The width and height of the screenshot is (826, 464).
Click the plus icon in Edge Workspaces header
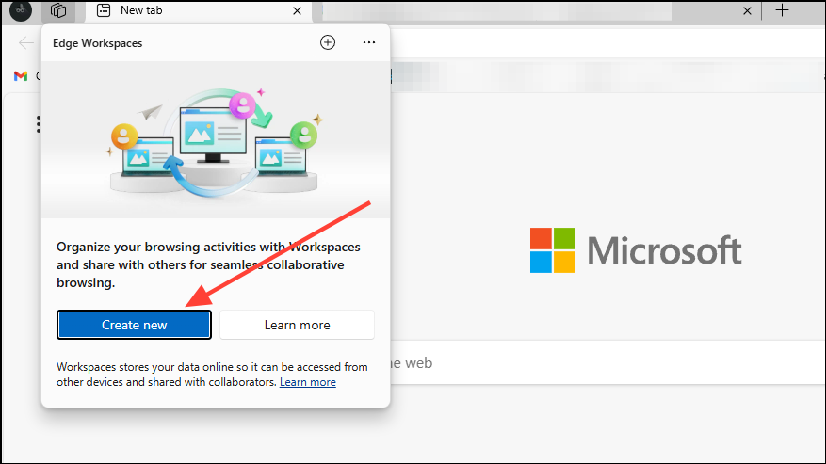click(x=328, y=42)
